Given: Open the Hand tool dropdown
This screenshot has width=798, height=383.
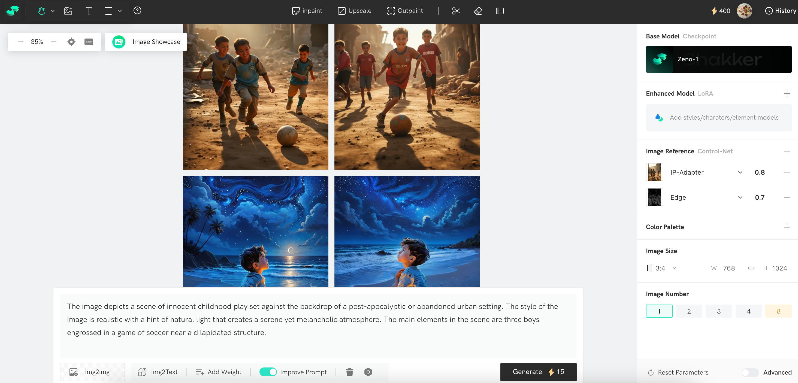Looking at the screenshot, I should coord(53,11).
